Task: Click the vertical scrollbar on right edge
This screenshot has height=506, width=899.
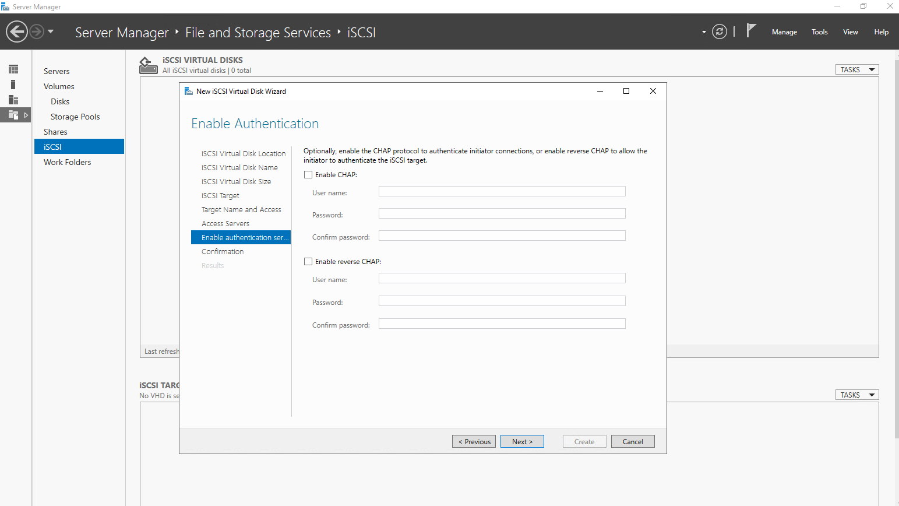Action: click(896, 245)
